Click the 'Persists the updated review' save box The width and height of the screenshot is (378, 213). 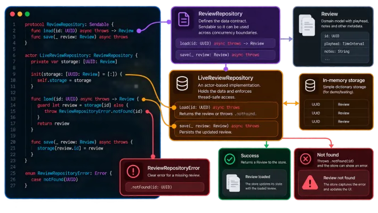(226, 129)
